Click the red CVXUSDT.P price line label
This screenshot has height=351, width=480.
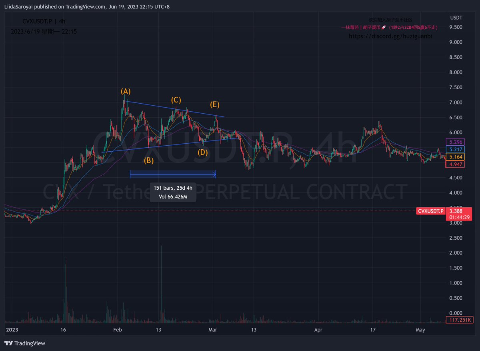click(x=430, y=211)
